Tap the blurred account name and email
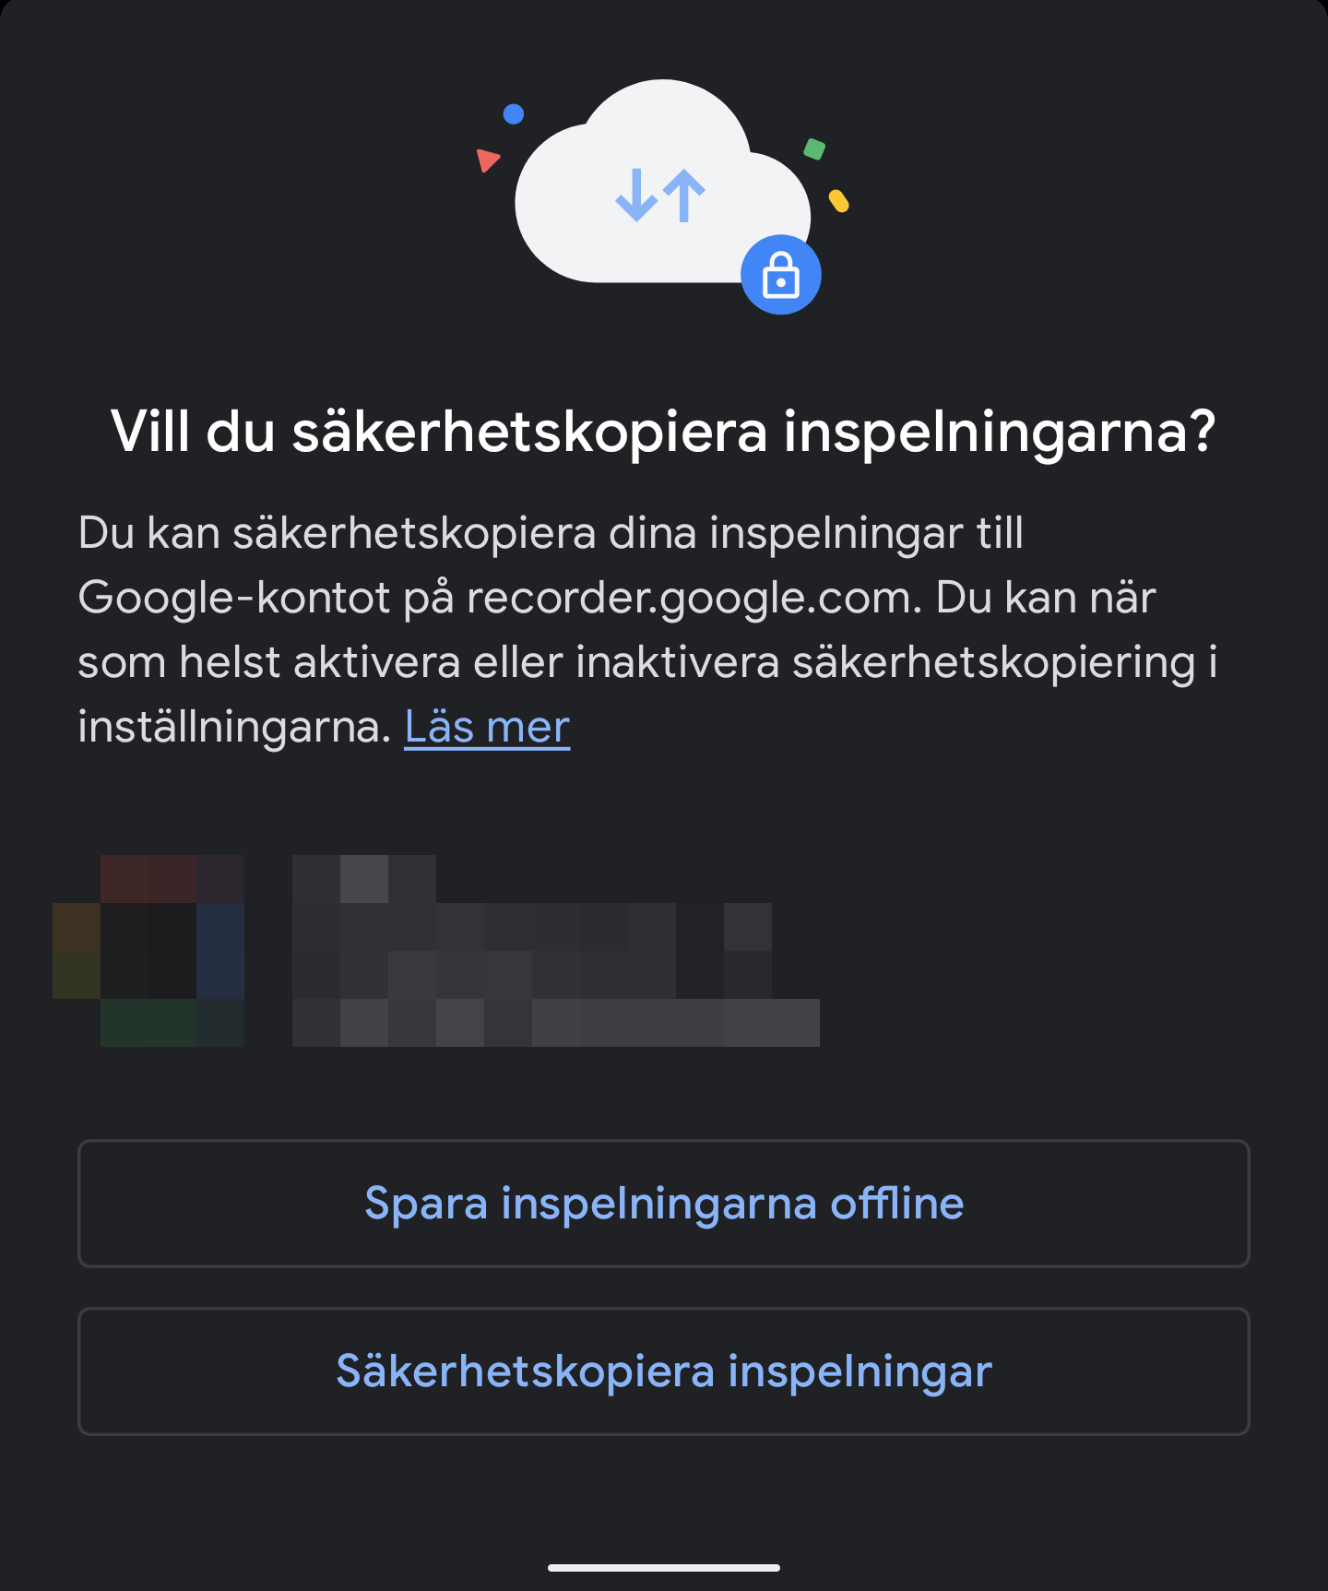The image size is (1328, 1591). pos(556,951)
